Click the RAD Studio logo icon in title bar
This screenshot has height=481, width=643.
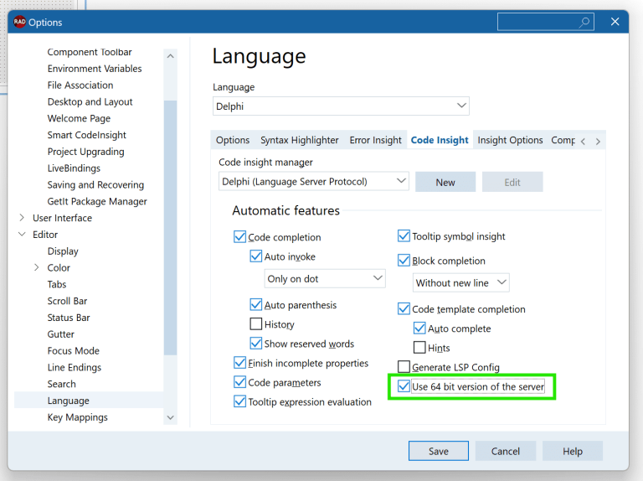(19, 22)
